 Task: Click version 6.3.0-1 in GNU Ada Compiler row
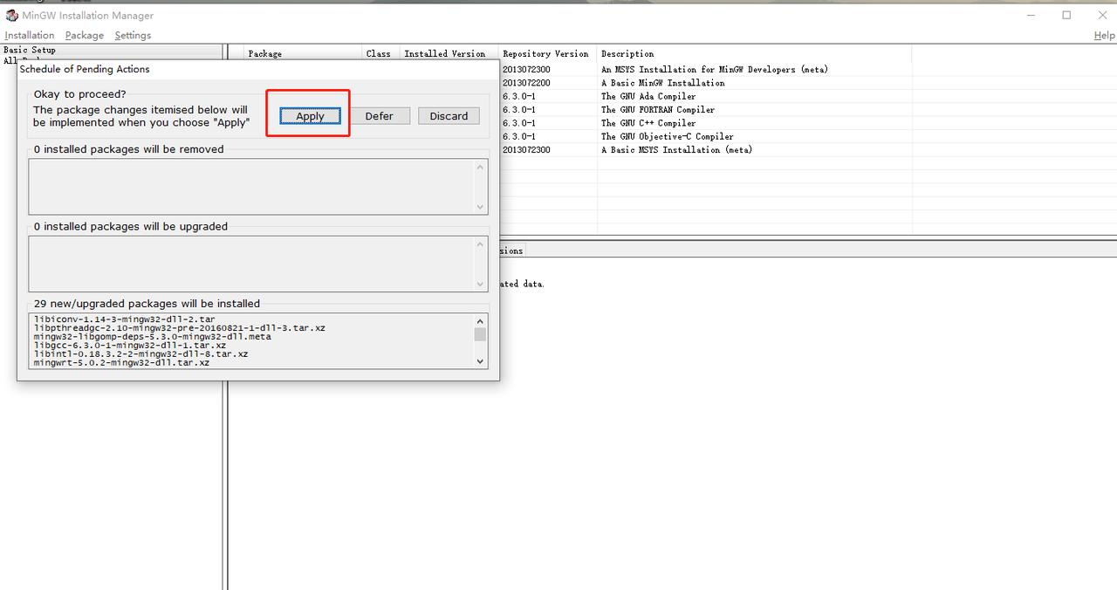(x=519, y=96)
